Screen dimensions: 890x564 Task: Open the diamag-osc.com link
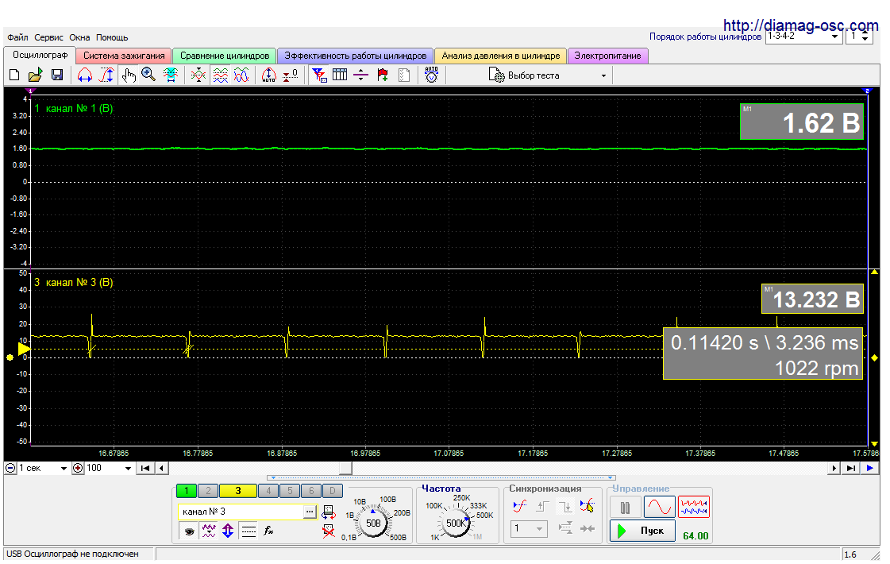(x=800, y=25)
